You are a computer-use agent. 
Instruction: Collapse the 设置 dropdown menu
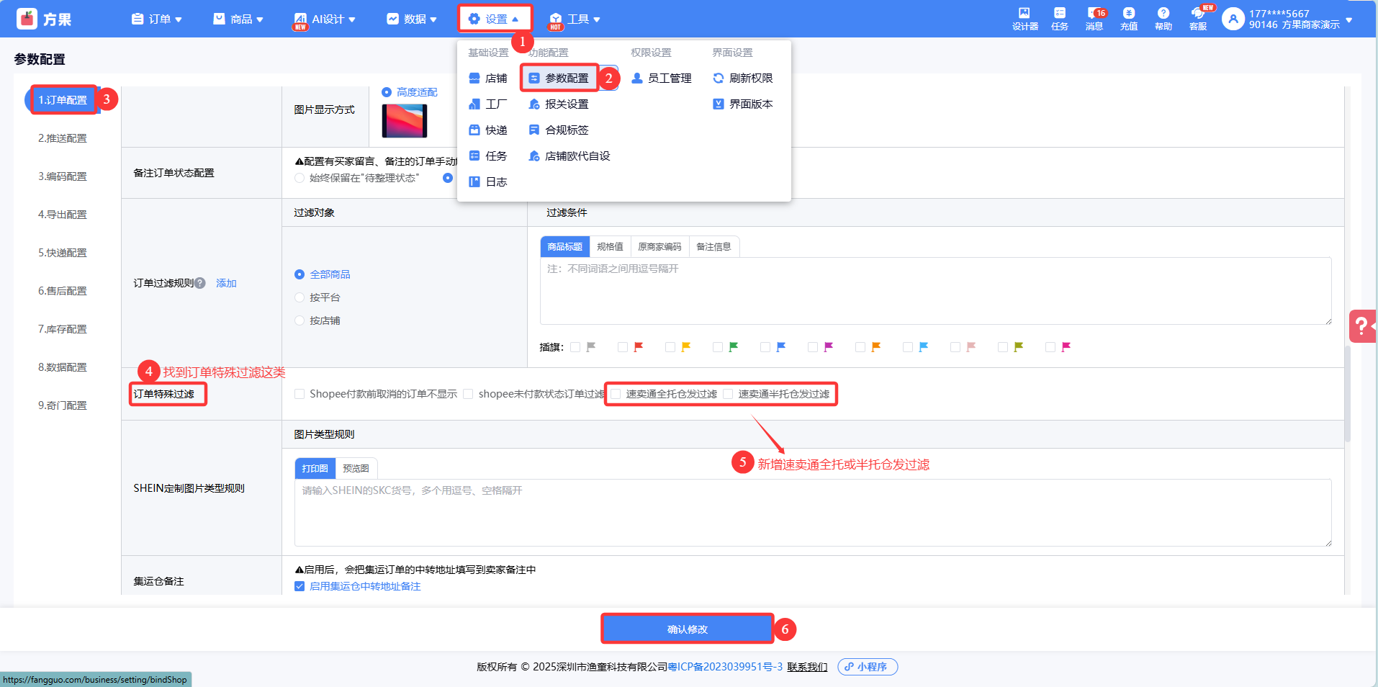pos(494,19)
